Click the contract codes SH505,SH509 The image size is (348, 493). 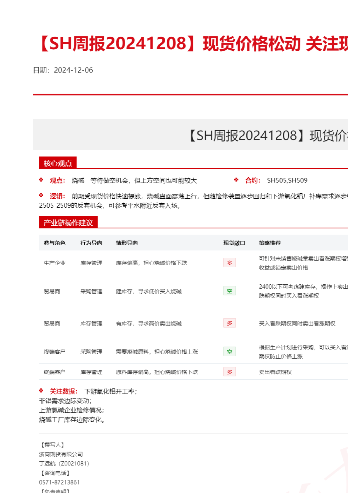click(287, 180)
